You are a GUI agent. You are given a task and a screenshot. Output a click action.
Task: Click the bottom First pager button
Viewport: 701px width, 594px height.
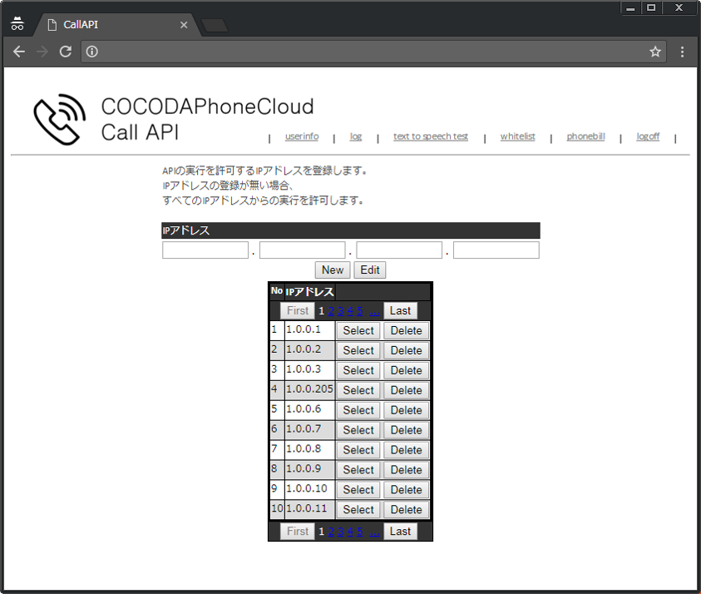[x=298, y=532]
